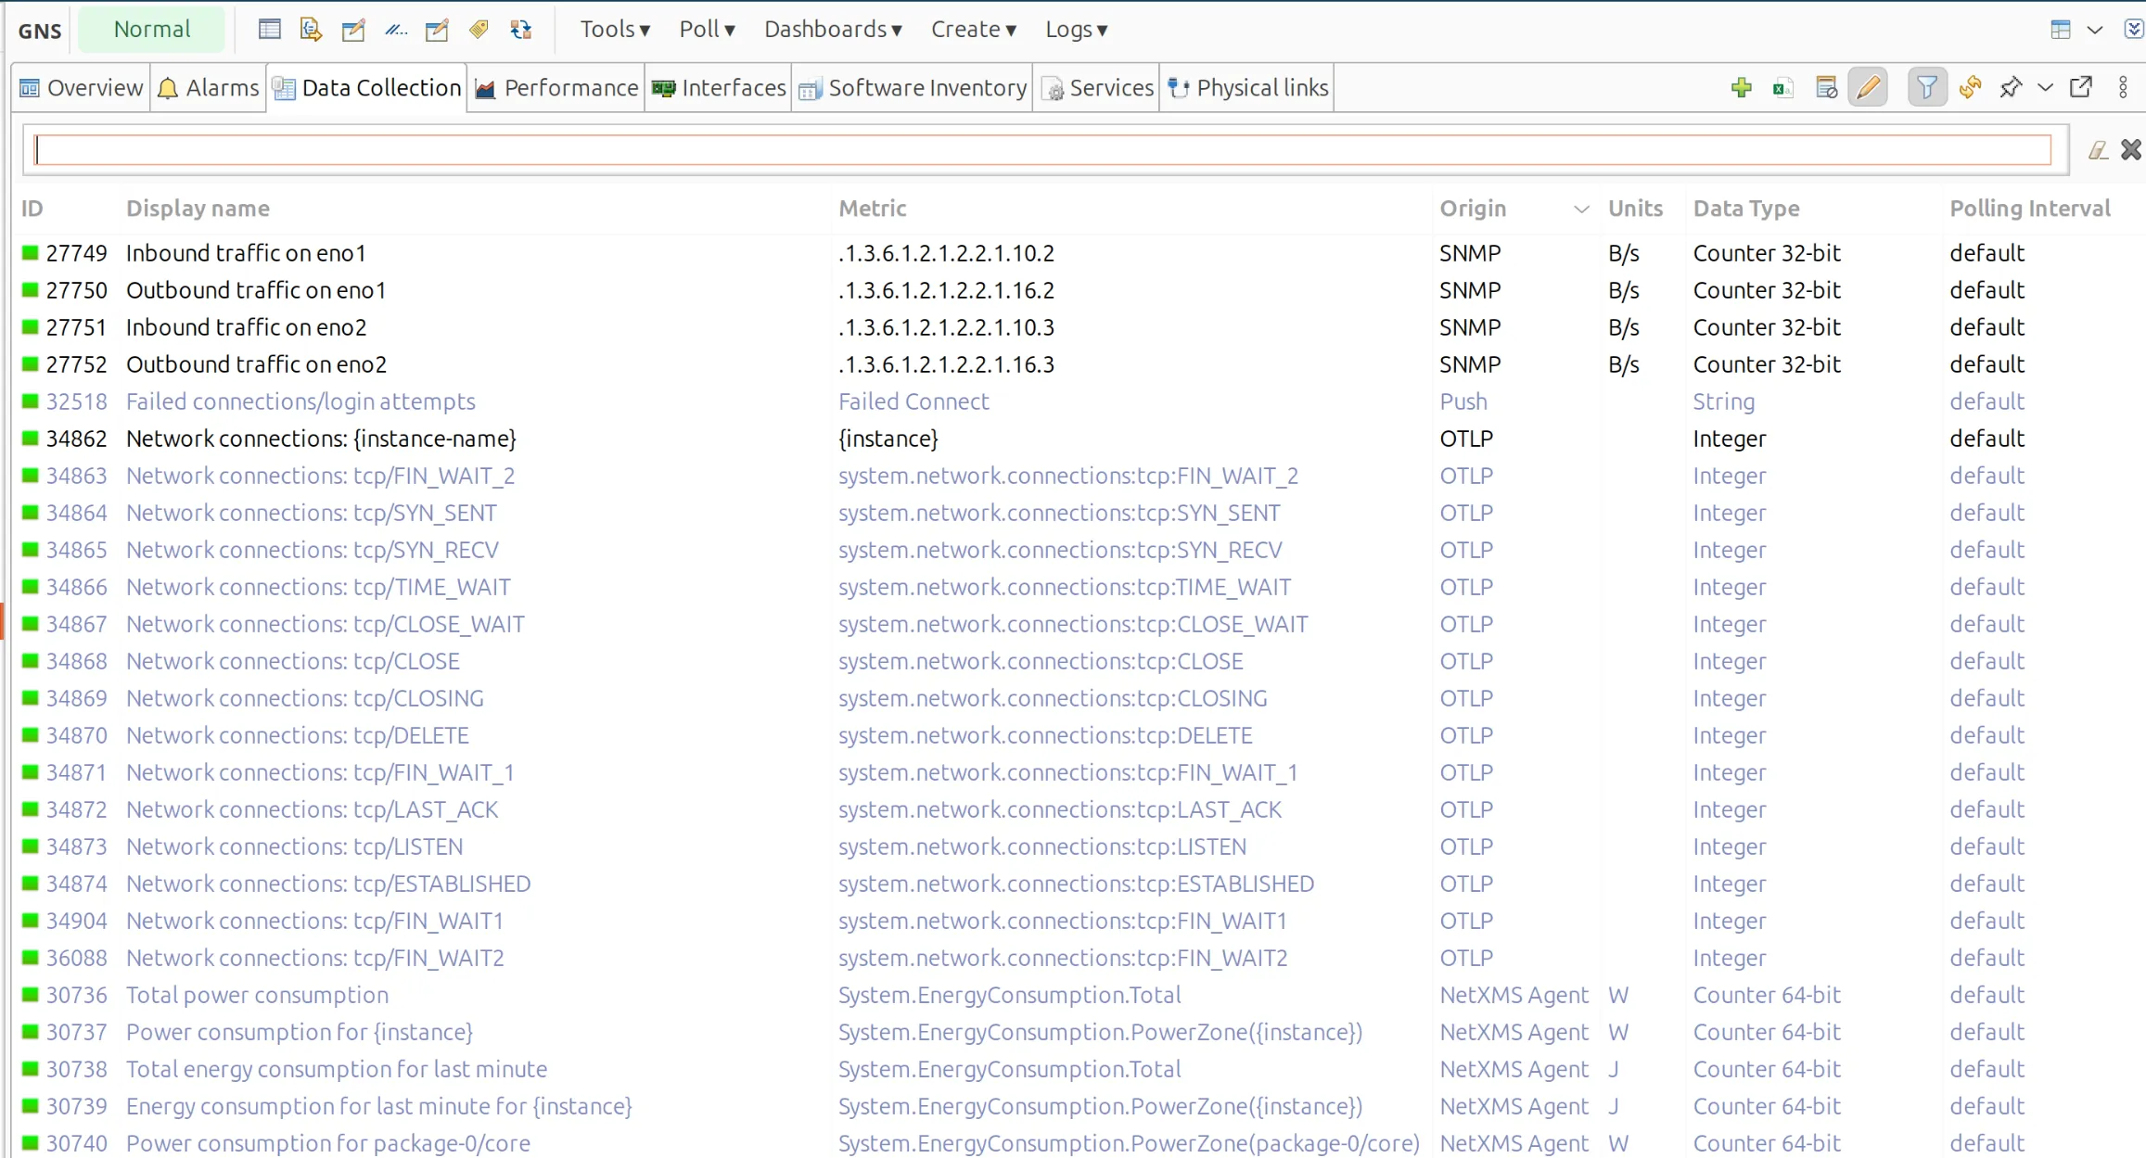Click the Normal status indicator
Image resolution: width=2146 pixels, height=1158 pixels.
[x=152, y=30]
